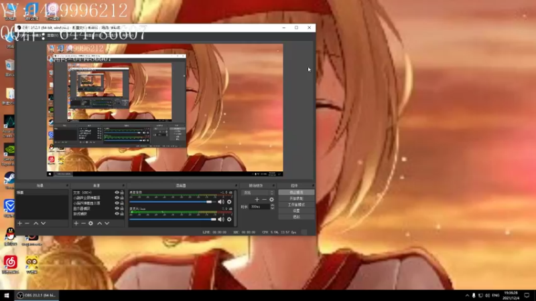Open the 设置 settings button in Controls
Screen dimensions: 536x301
(296, 211)
